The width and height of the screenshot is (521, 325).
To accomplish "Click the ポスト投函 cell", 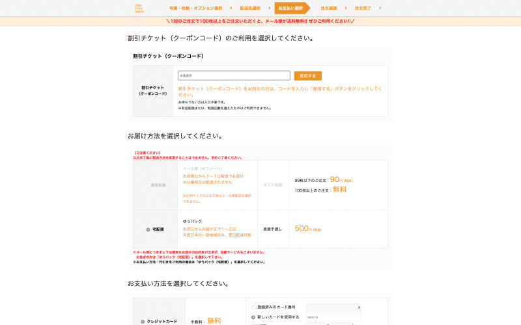I will [273, 185].
